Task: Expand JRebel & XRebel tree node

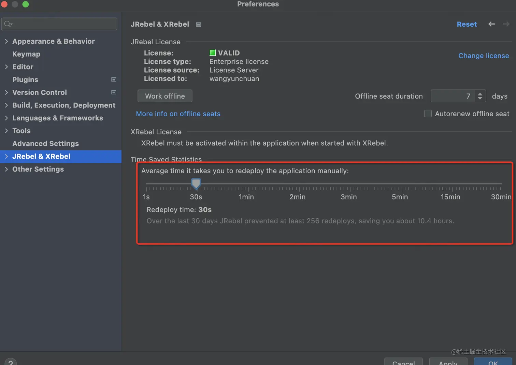Action: (x=6, y=156)
